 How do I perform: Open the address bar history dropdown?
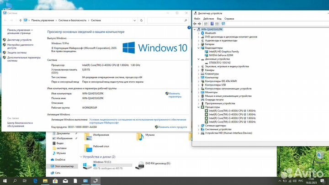[x=134, y=21]
